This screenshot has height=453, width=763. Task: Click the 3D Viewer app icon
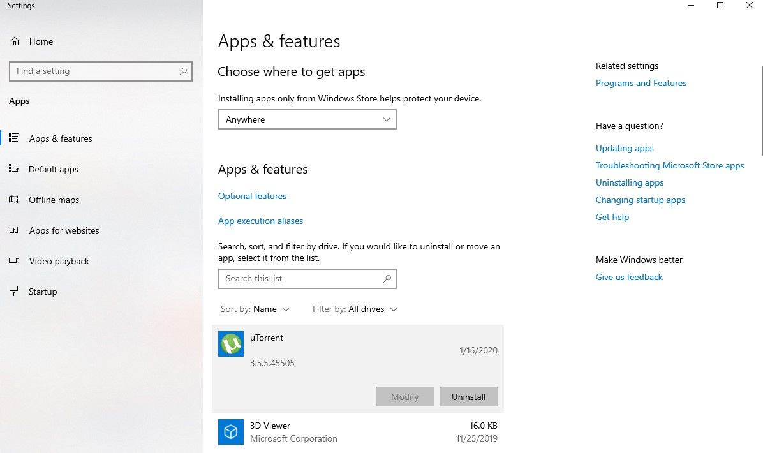231,431
